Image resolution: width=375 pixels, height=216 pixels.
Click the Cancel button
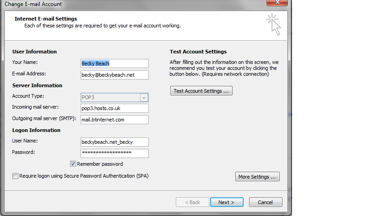[266, 202]
